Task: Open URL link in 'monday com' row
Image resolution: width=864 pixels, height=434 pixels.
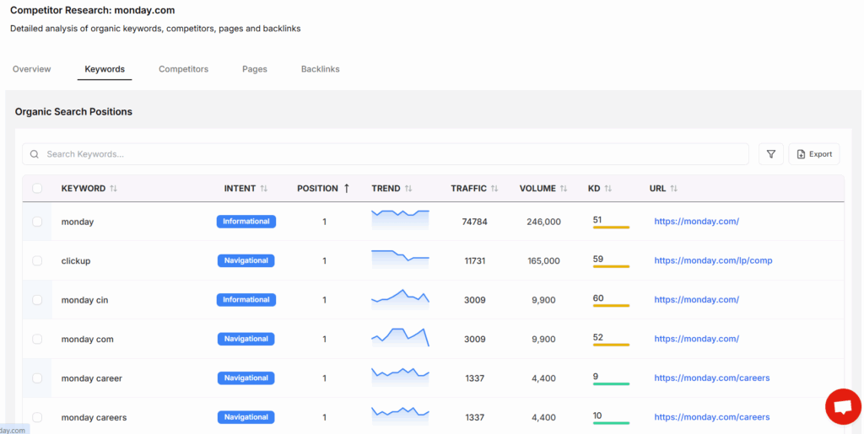Action: (696, 339)
